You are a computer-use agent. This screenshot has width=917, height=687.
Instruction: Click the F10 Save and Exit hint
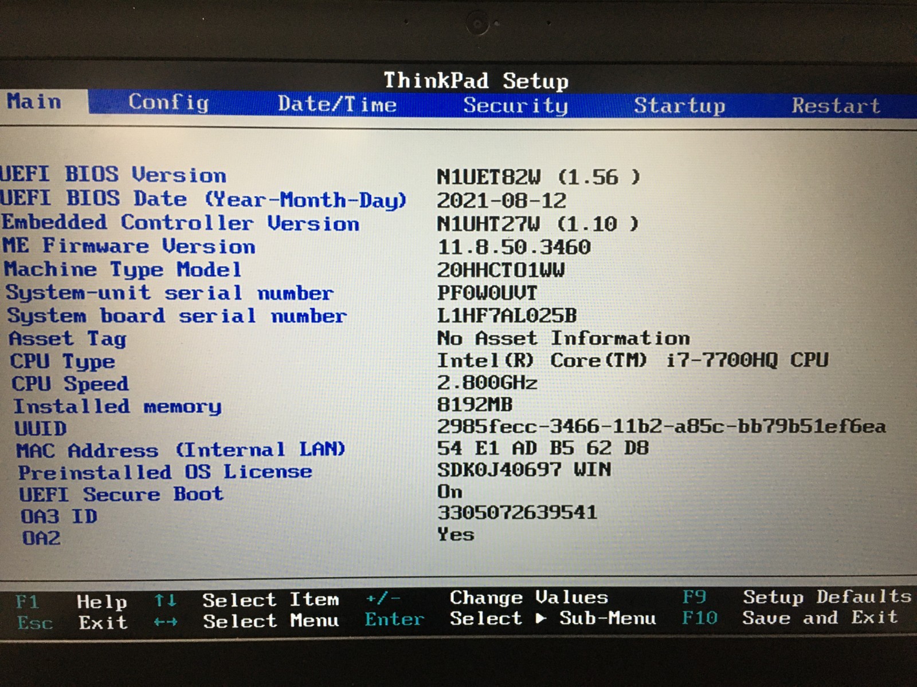point(790,618)
